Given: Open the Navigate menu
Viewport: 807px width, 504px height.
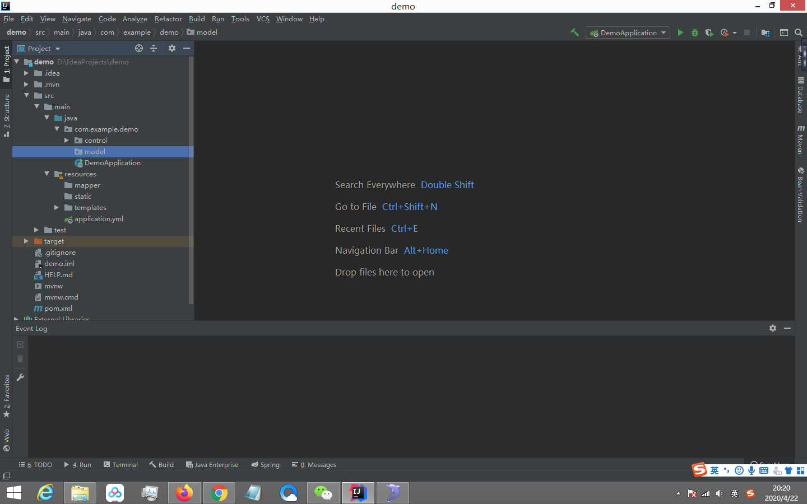Looking at the screenshot, I should [x=77, y=18].
